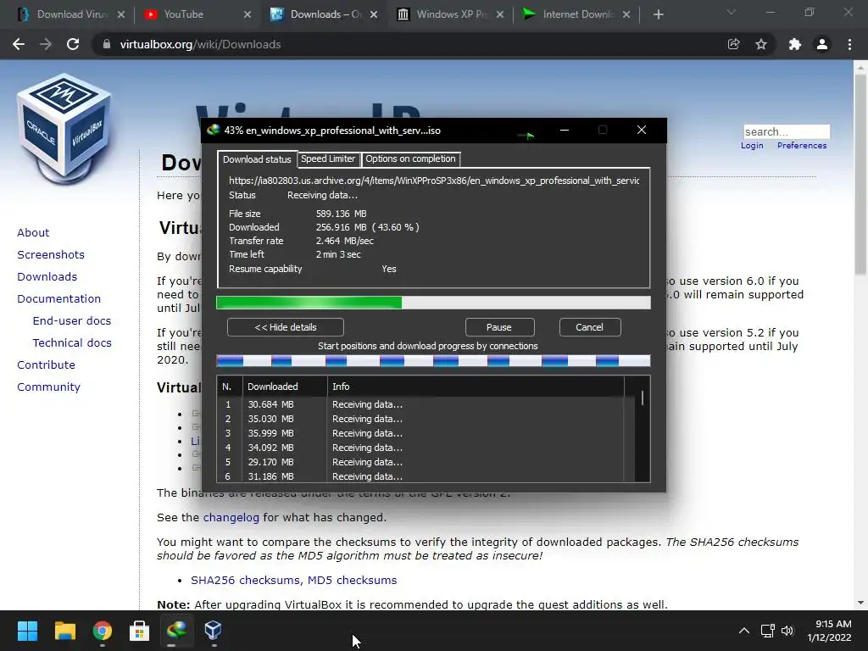The height and width of the screenshot is (651, 868).
Task: Click Chrome icon on taskbar
Action: (103, 630)
